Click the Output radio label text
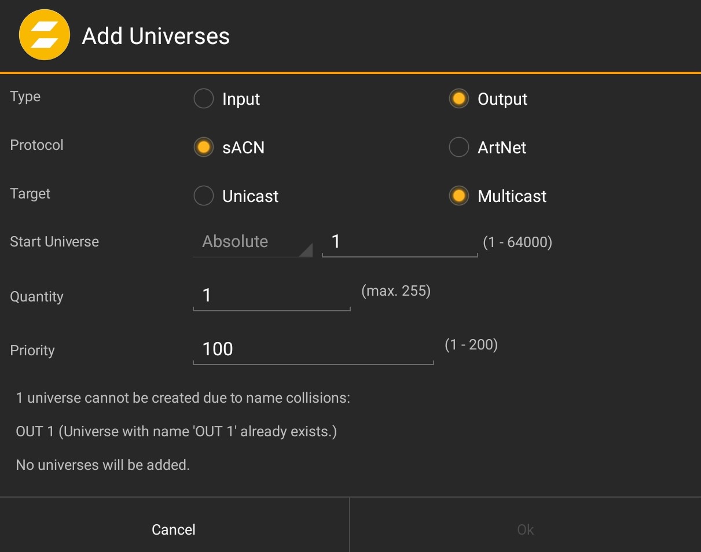 coord(502,98)
